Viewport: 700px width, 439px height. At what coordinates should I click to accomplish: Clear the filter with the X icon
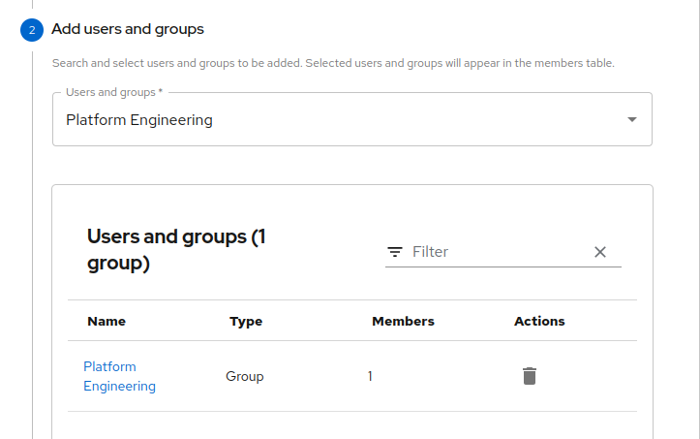click(599, 252)
